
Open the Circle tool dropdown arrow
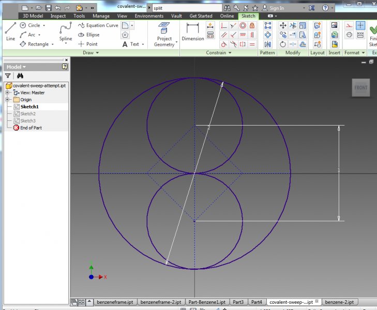[x=44, y=25]
